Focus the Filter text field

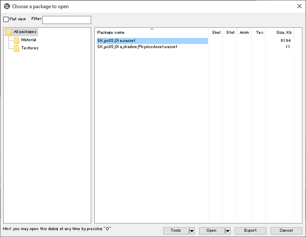pyautogui.click(x=67, y=20)
